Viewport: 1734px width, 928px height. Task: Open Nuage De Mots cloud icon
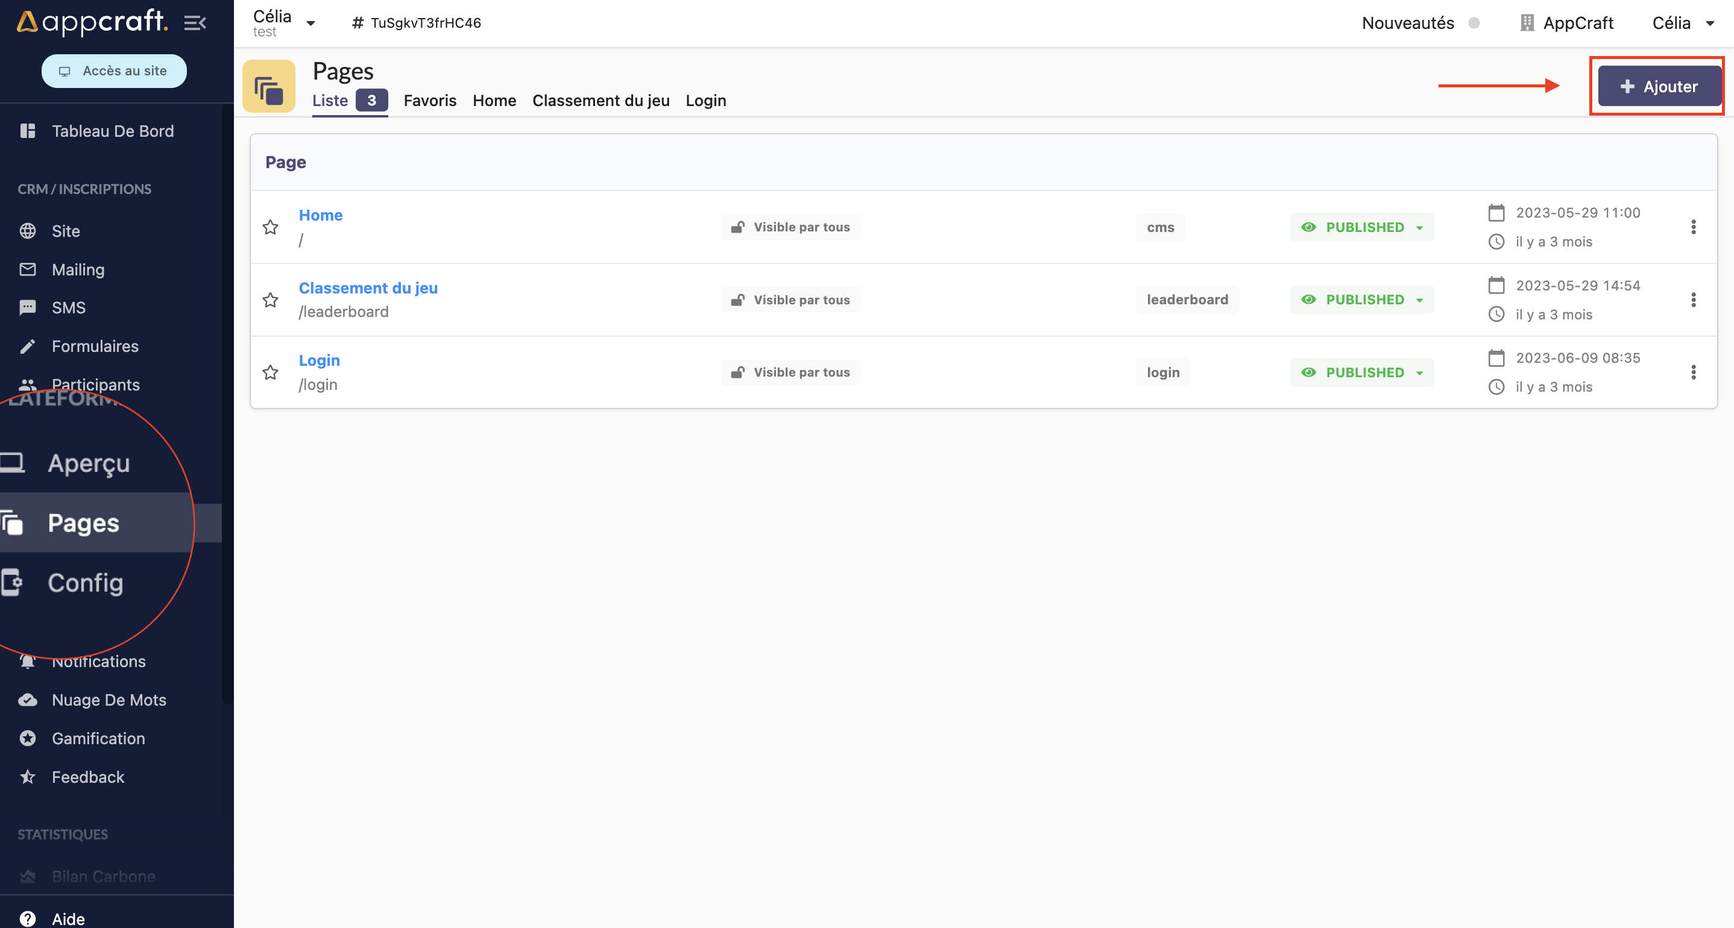pyautogui.click(x=28, y=700)
